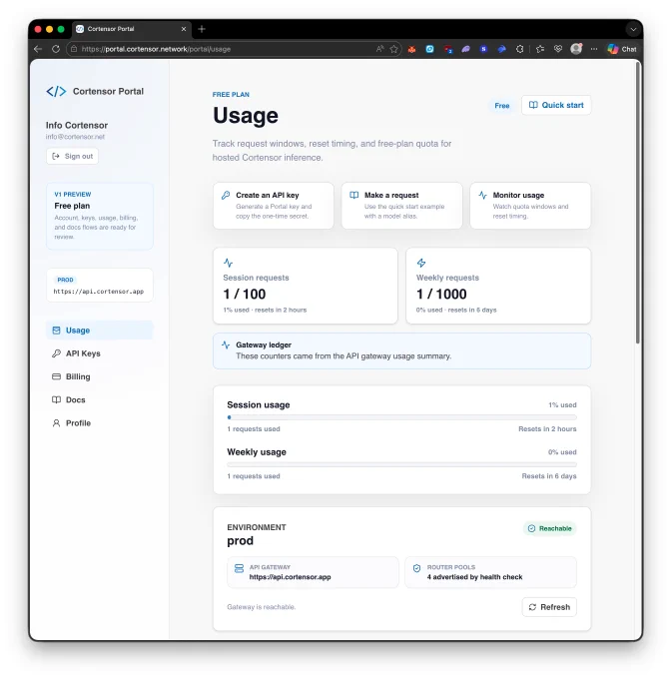
Task: Click the info@cortensor.net email text
Action: click(x=75, y=137)
